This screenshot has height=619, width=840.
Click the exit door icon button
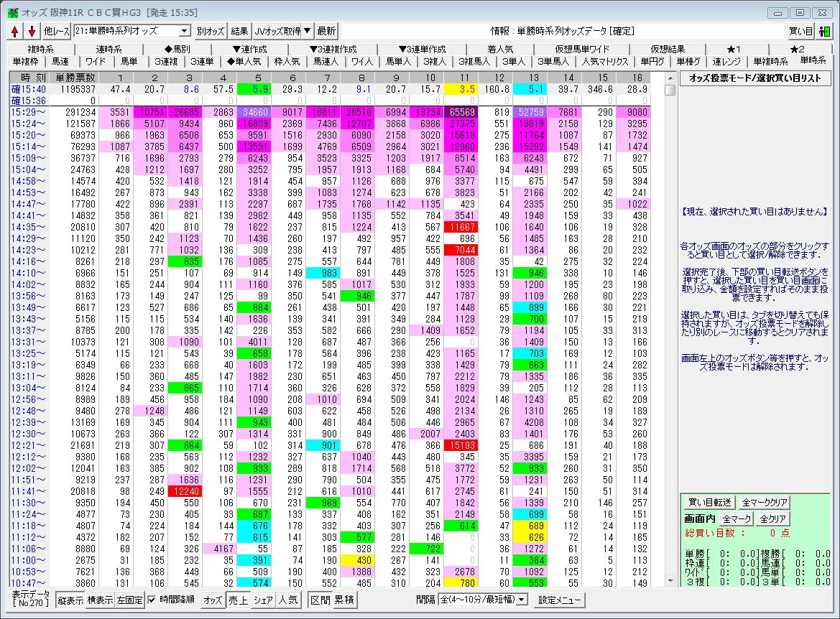pyautogui.click(x=824, y=31)
